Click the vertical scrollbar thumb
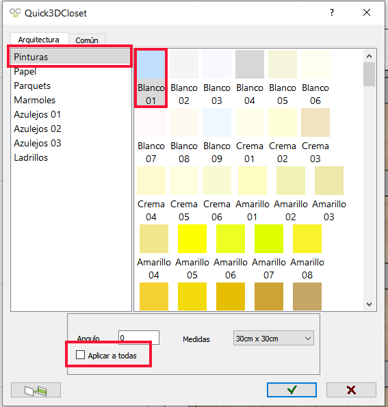 (369, 75)
